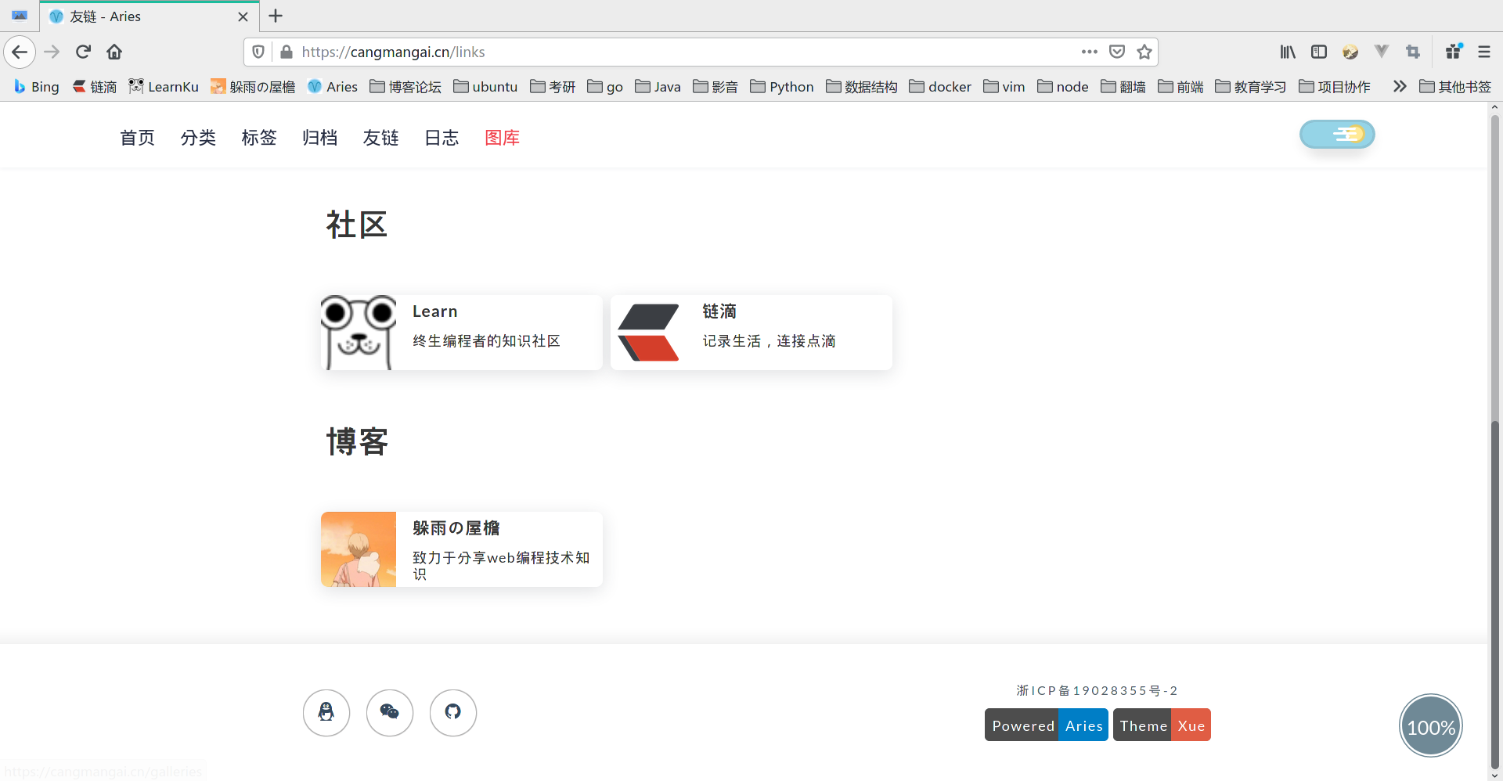Expand the 其他书签 bookmark folder

1455,87
